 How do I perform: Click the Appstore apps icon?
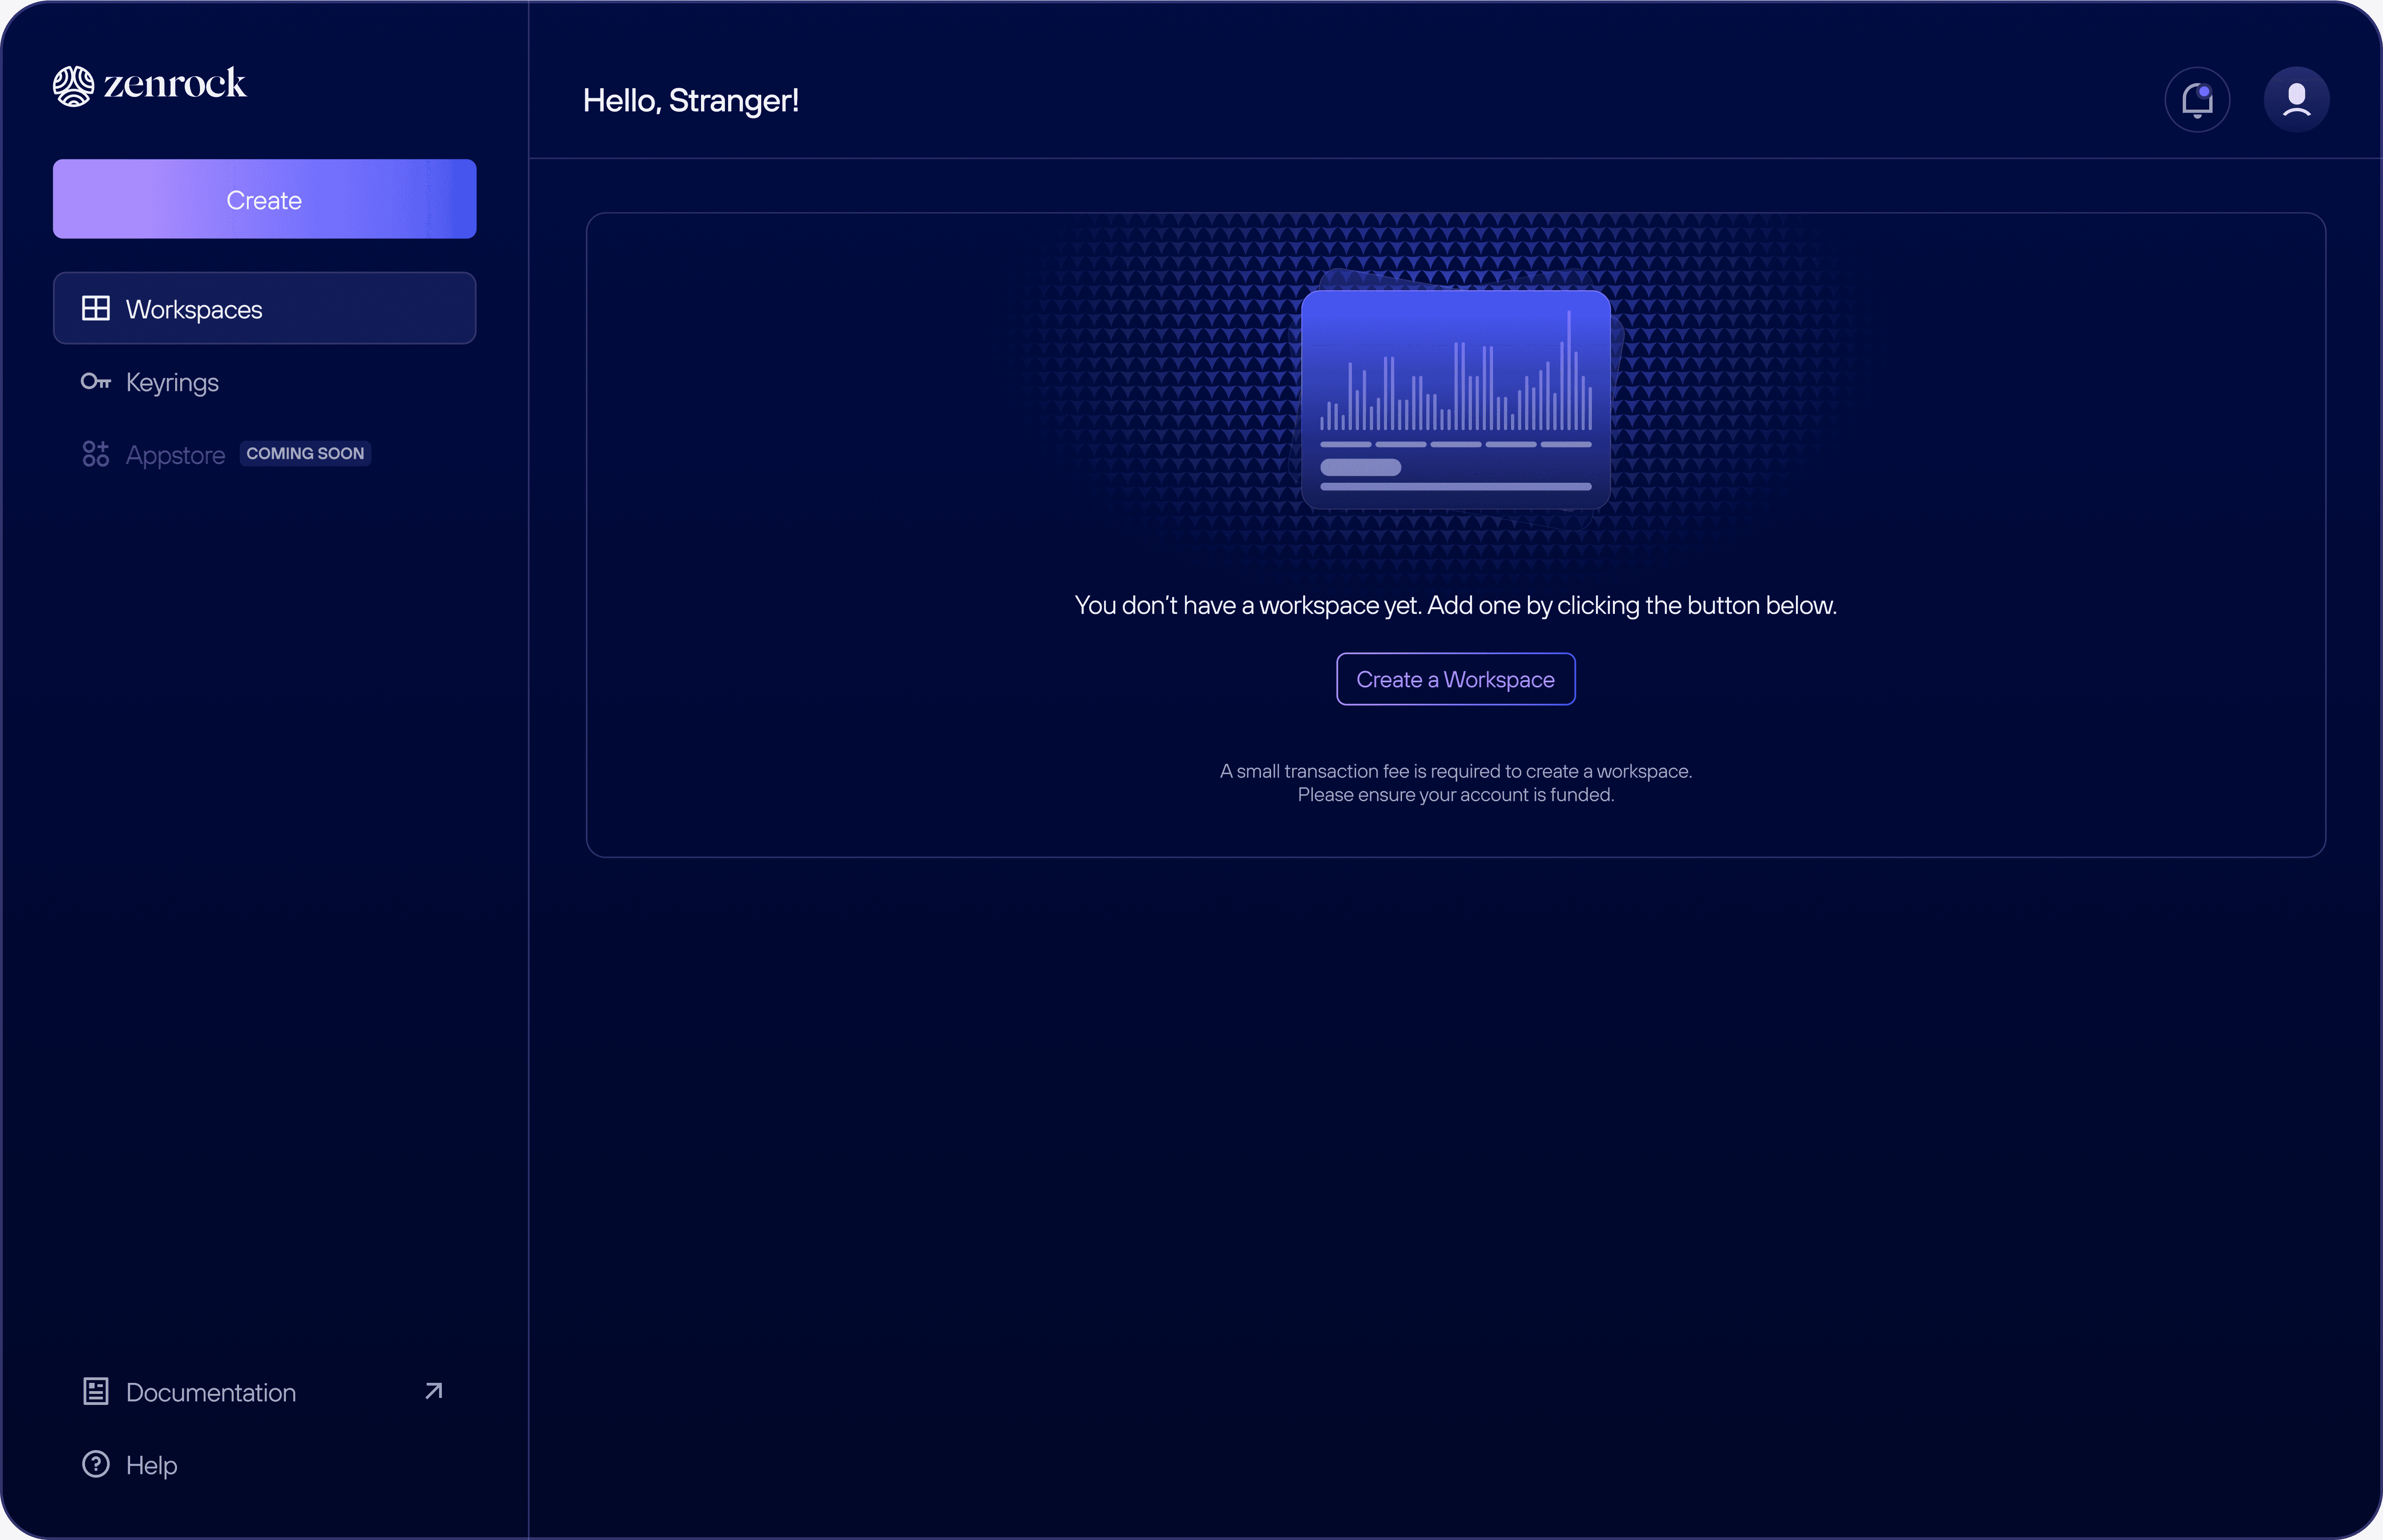[x=96, y=454]
